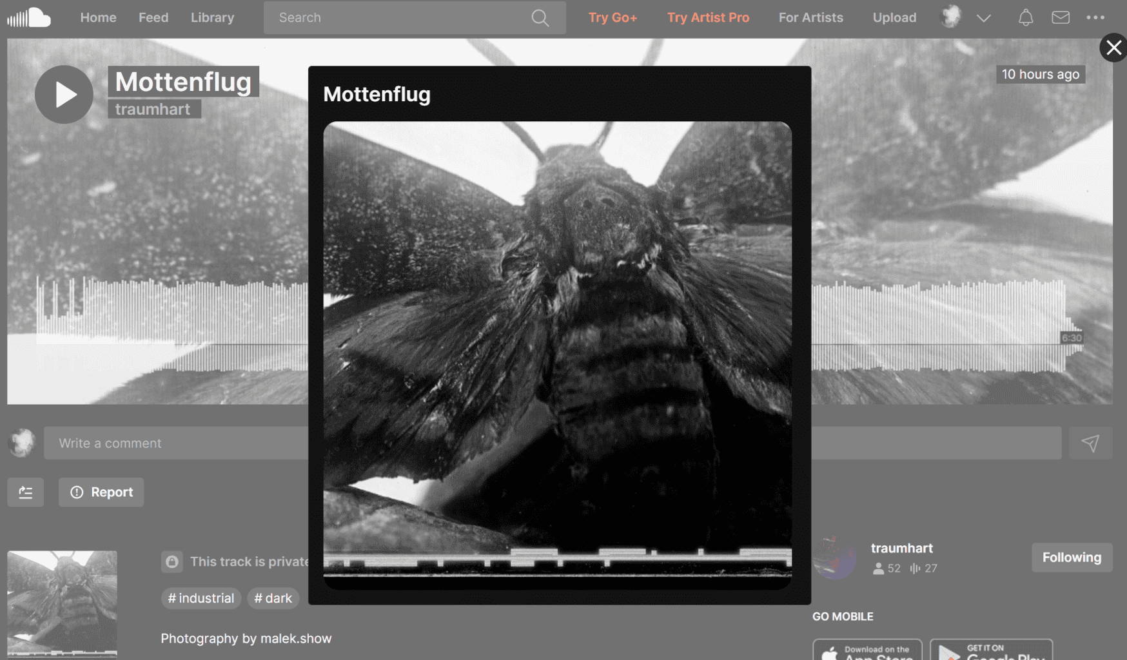Screen dimensions: 1127x660
Task: Open the three-dots more menu
Action: [1095, 18]
